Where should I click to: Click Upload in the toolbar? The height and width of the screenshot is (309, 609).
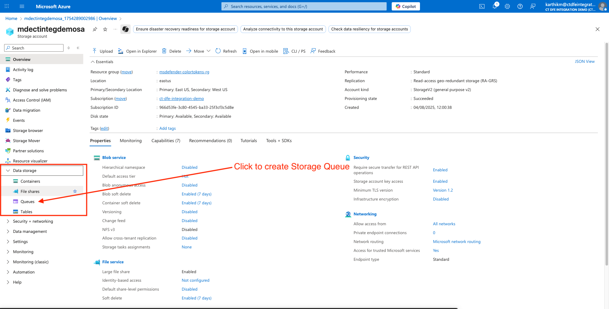(x=103, y=51)
